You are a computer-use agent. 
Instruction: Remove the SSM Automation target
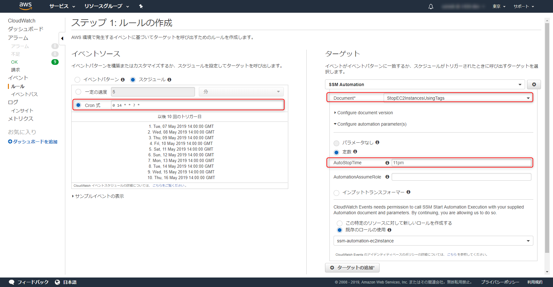534,84
